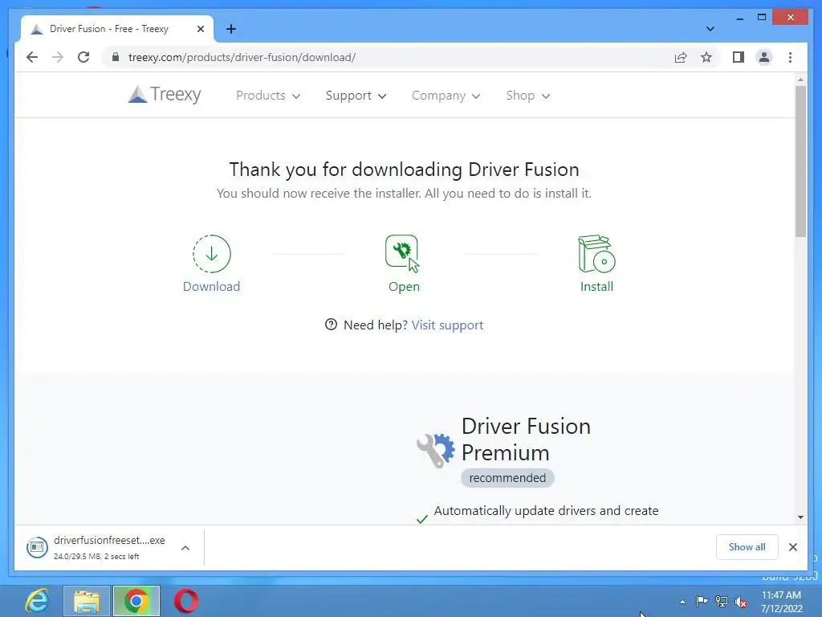This screenshot has width=822, height=617.
Task: Click the Download step label
Action: [211, 287]
